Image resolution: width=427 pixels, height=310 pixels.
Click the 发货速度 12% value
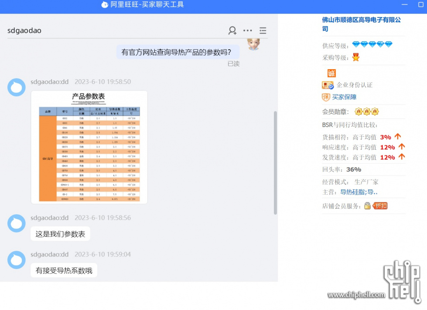tap(387, 157)
